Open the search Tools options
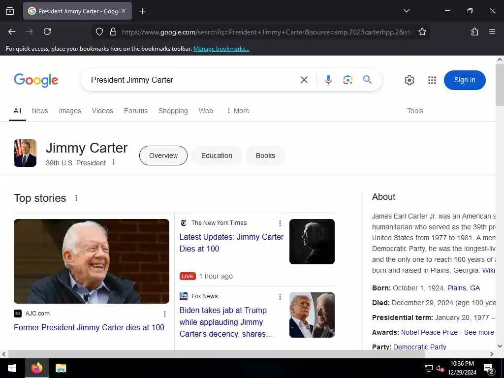 [415, 111]
